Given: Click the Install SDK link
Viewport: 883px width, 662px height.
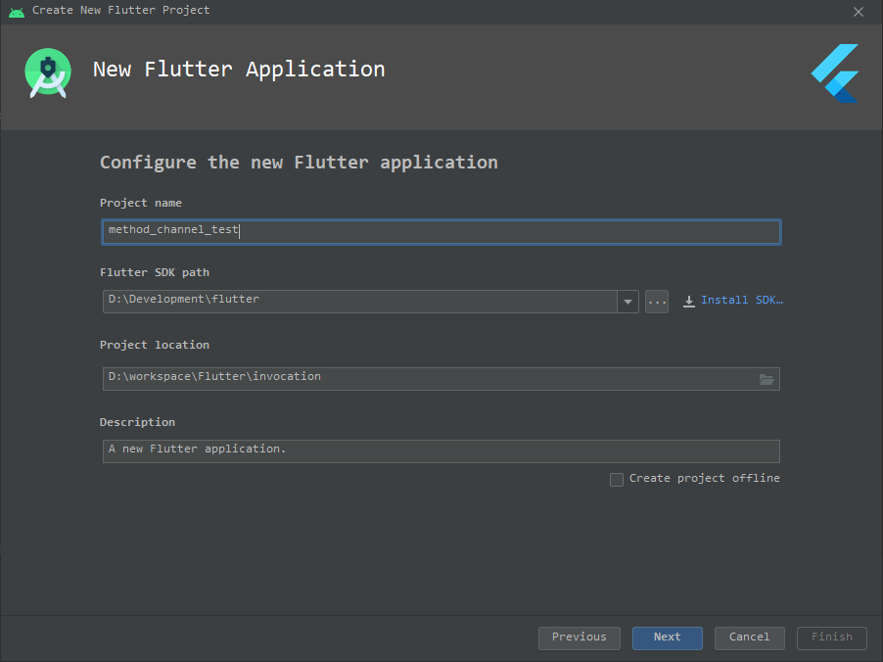Looking at the screenshot, I should [x=742, y=301].
